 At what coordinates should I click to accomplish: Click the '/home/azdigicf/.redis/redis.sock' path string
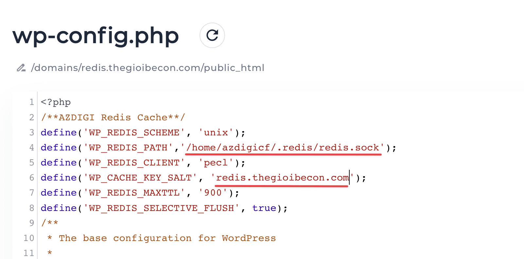click(283, 147)
